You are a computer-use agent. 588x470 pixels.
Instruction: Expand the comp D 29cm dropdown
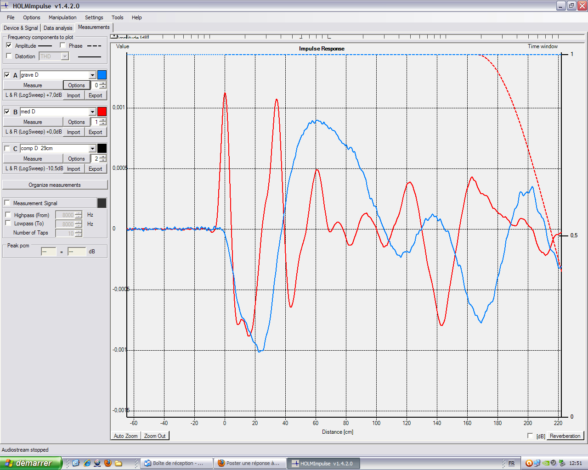[92, 148]
